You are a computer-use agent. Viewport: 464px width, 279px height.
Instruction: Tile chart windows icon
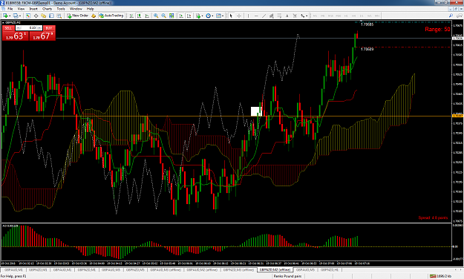(x=171, y=16)
